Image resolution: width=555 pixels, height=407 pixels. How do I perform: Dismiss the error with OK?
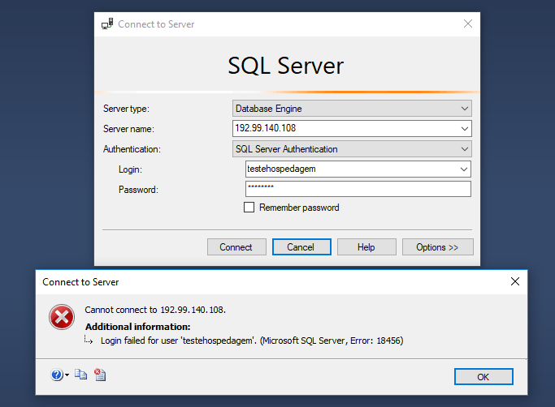tap(483, 377)
